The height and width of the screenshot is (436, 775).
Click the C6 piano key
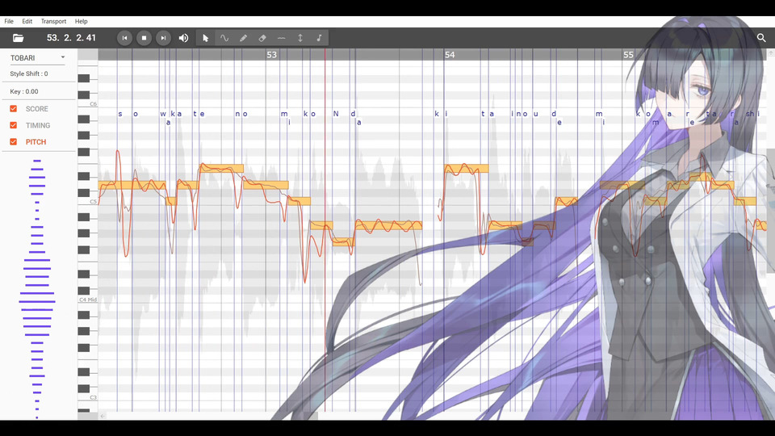[87, 104]
